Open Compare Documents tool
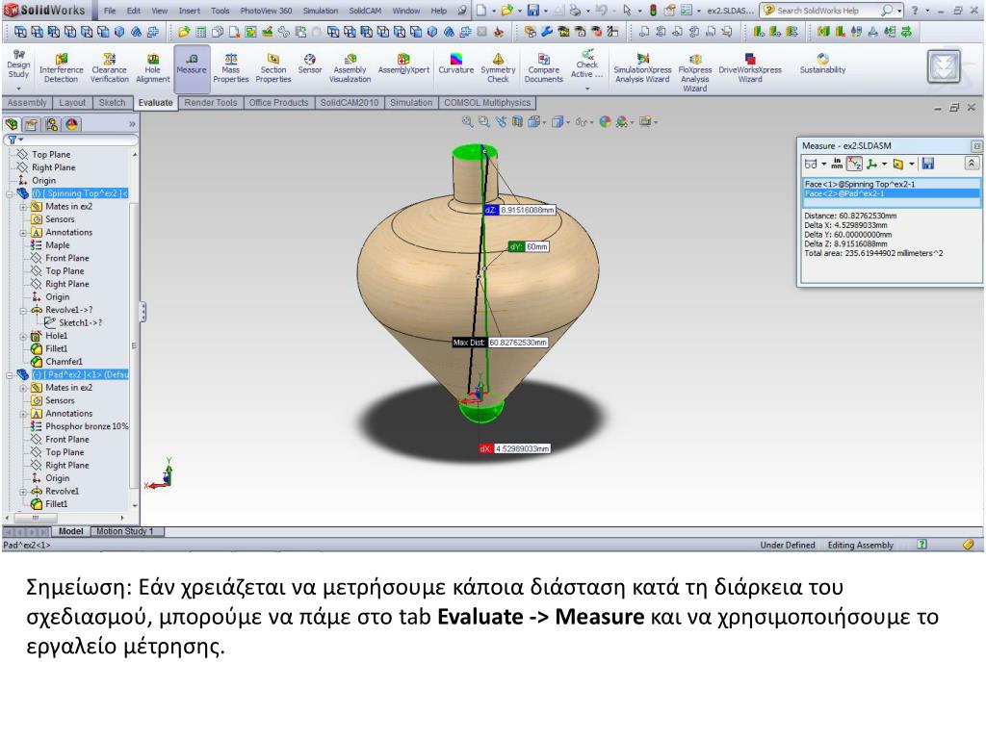The height and width of the screenshot is (739, 986). [x=543, y=68]
